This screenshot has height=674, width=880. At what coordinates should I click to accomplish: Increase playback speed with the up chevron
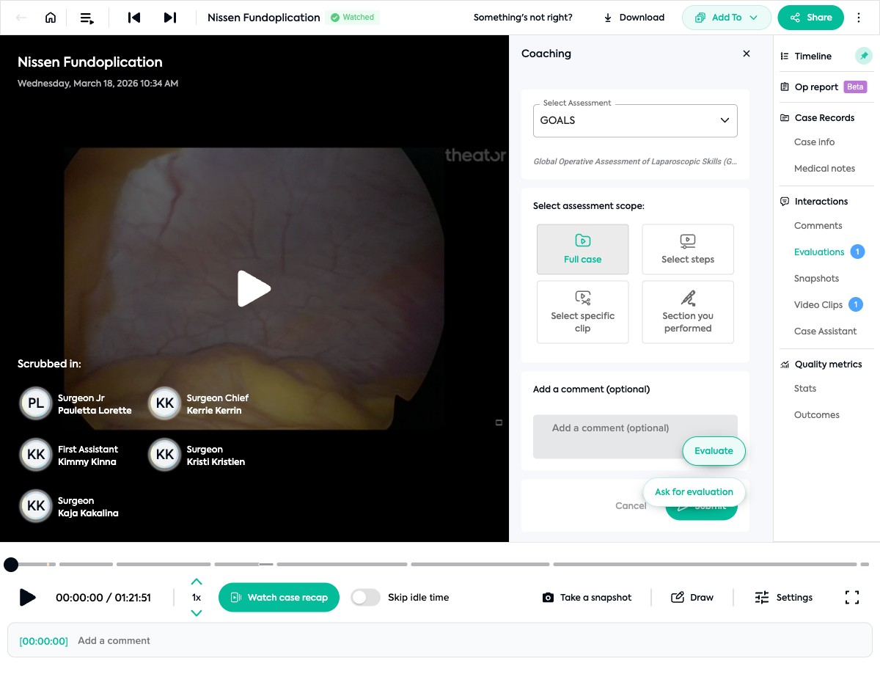(x=197, y=581)
